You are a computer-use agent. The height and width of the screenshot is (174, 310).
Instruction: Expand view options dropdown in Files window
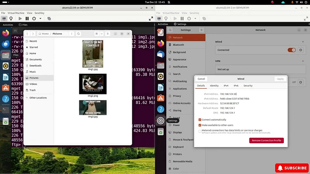pyautogui.click(x=101, y=34)
